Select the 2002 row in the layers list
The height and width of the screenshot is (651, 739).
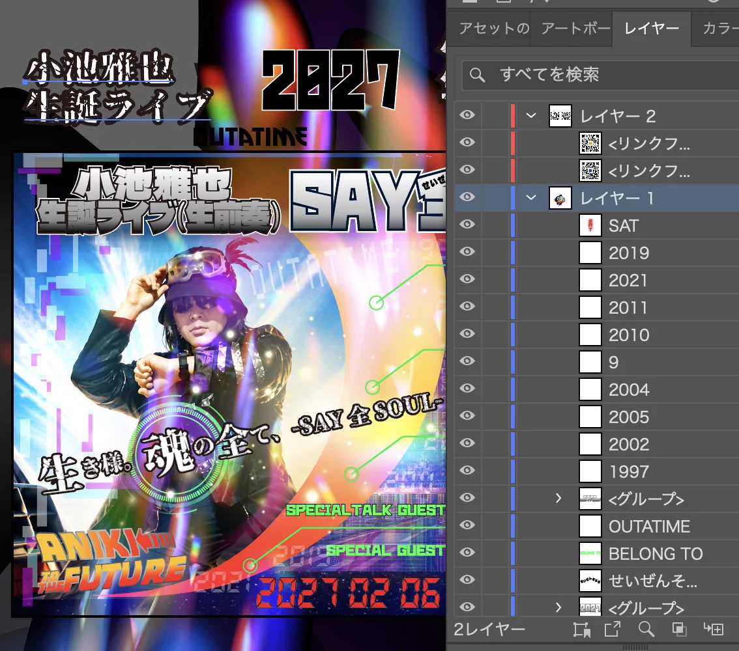tap(597, 444)
